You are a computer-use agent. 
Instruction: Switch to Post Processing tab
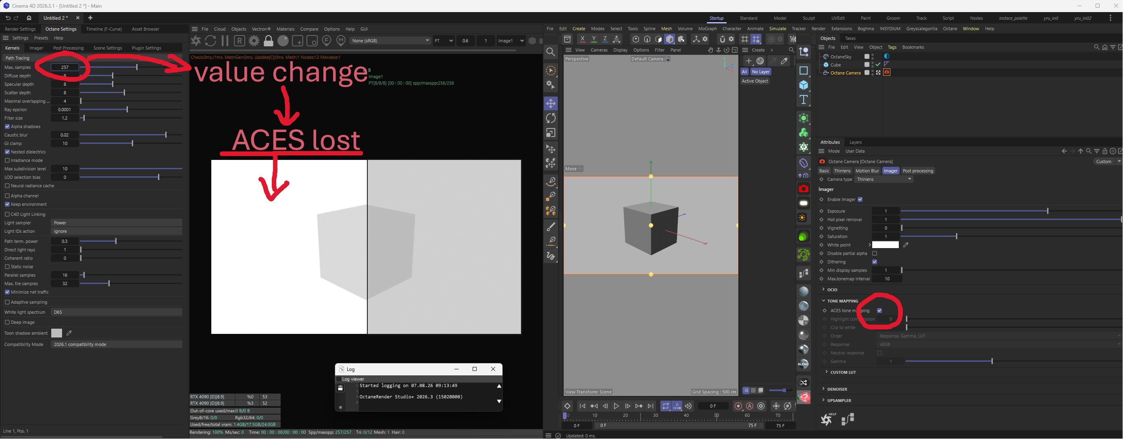pos(68,48)
